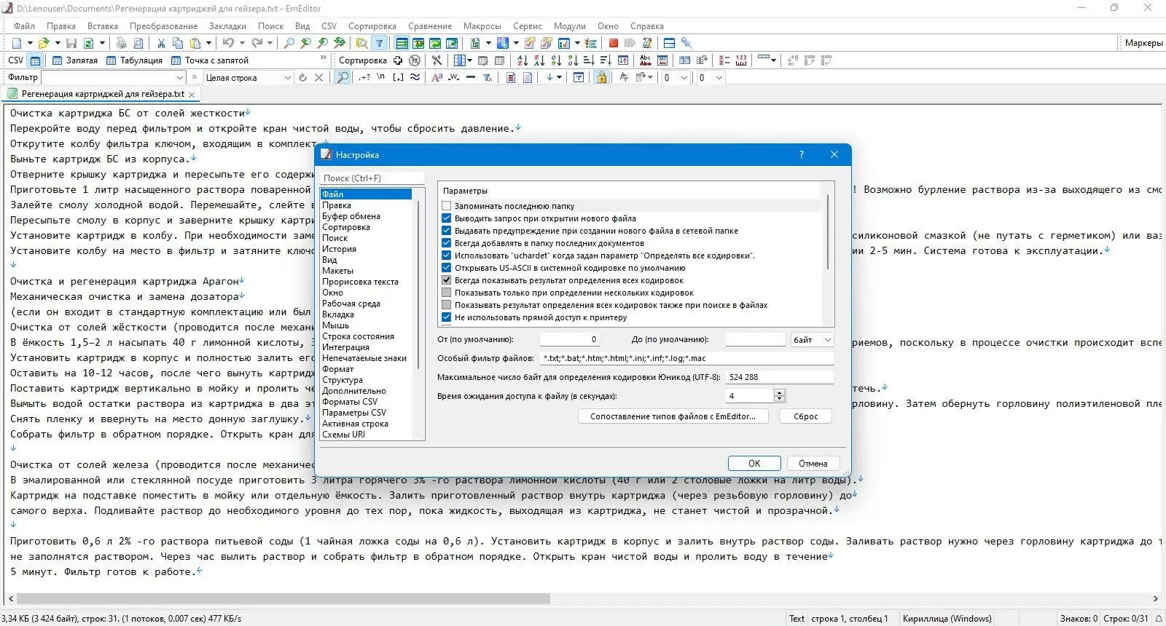The width and height of the screenshot is (1166, 626).
Task: Open the Paste options dropdown arrow
Action: pyautogui.click(x=208, y=43)
